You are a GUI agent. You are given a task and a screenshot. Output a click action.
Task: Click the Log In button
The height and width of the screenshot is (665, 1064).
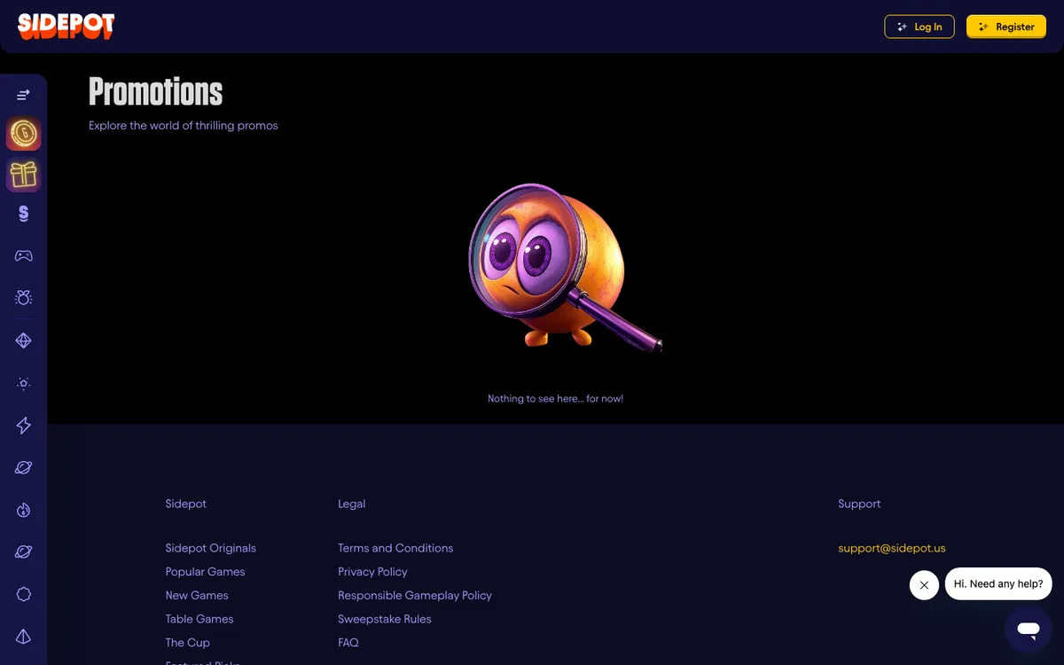pos(919,27)
